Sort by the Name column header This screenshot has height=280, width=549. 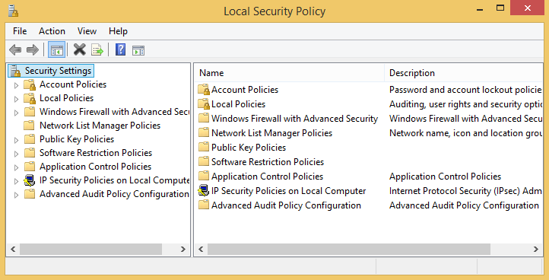290,73
